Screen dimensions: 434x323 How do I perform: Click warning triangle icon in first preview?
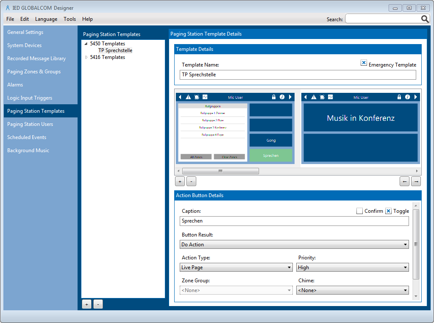click(188, 97)
